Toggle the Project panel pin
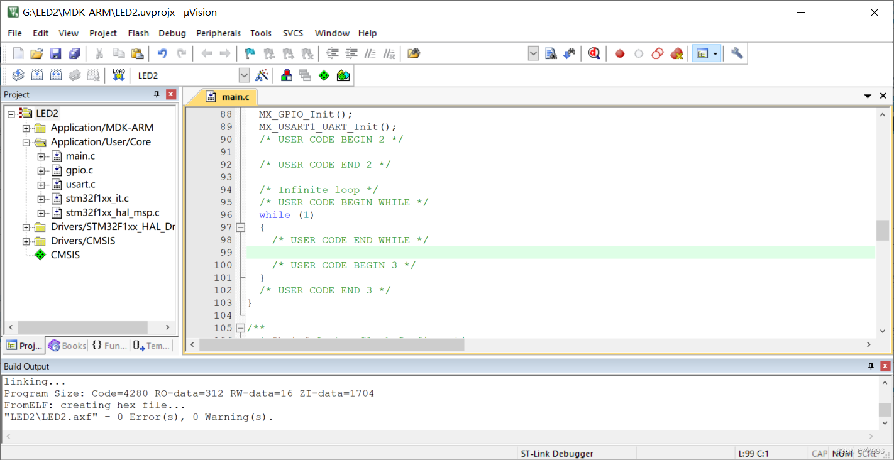Image resolution: width=894 pixels, height=460 pixels. tap(157, 94)
